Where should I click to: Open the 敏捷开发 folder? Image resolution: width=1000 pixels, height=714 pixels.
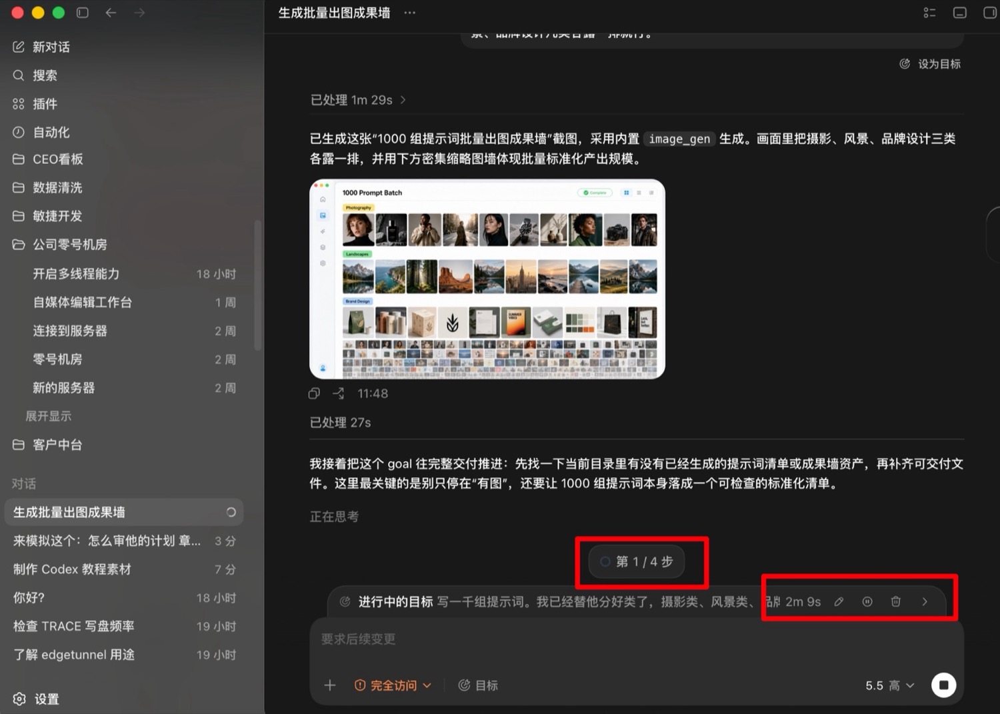(x=47, y=216)
